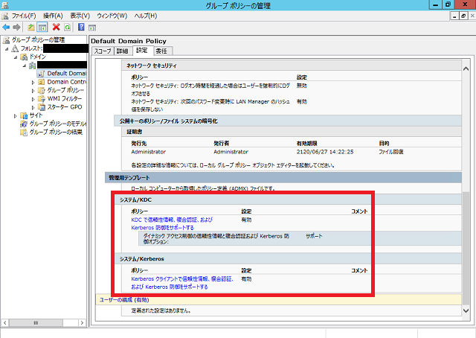Click the green Refresh toolbar icon
The width and height of the screenshot is (476, 338).
coord(66,27)
